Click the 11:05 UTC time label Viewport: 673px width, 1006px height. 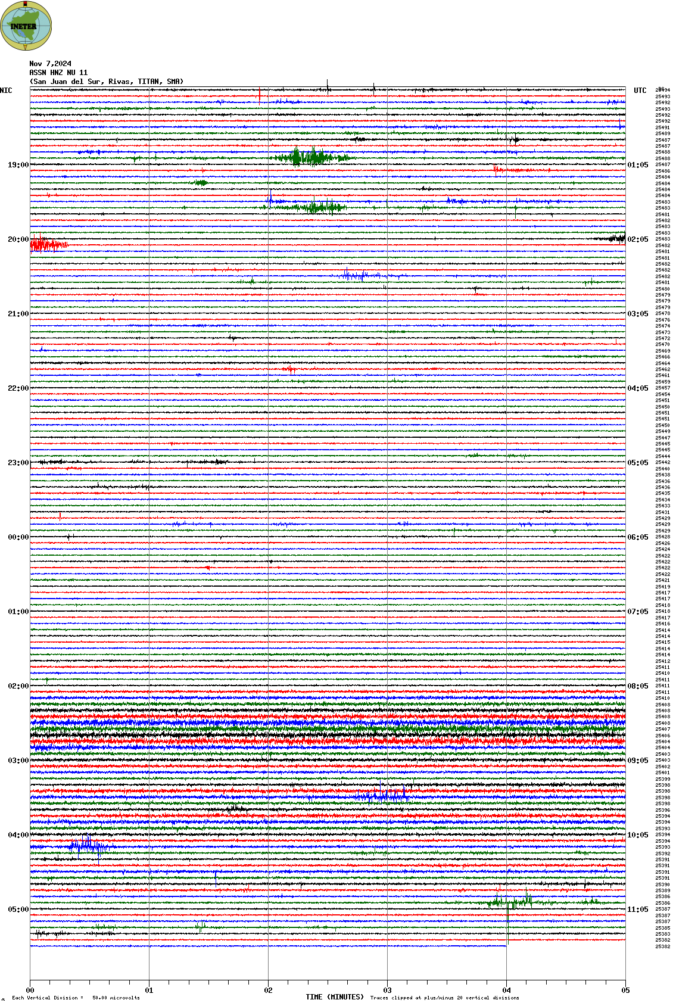tap(637, 910)
